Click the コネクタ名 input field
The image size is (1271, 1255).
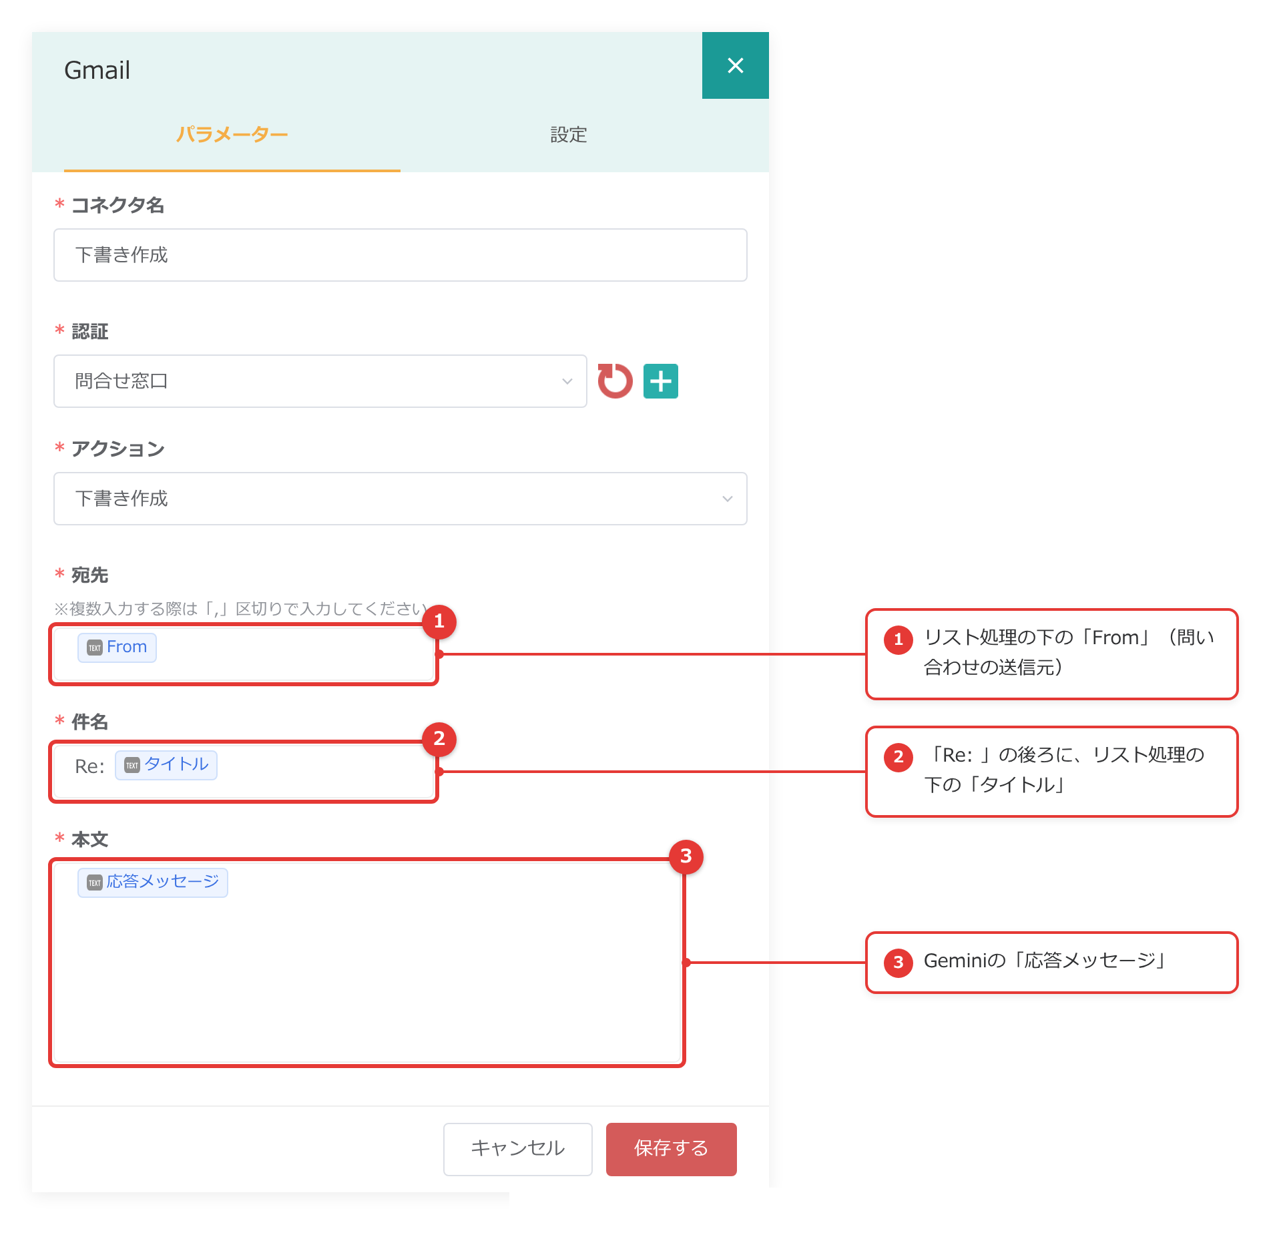[x=401, y=255]
